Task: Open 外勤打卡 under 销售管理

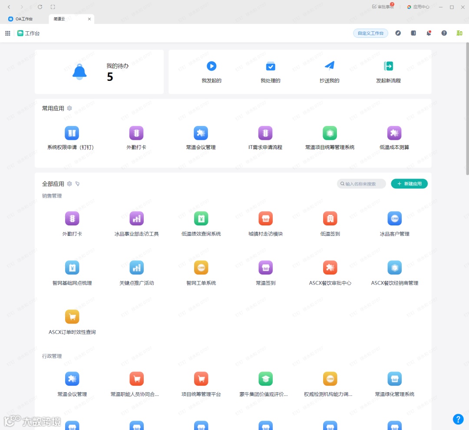Action: click(72, 218)
